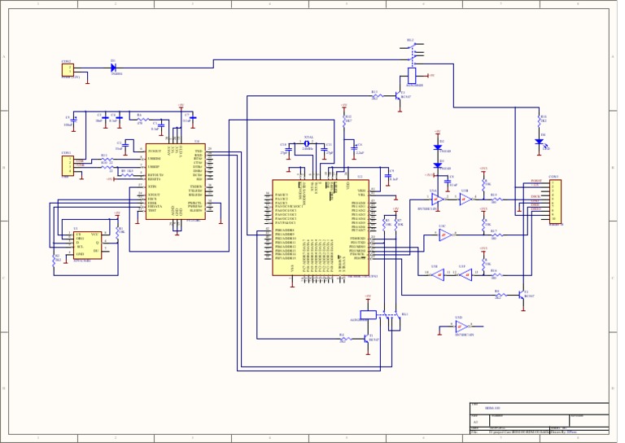Click the U3C buffer gate symbol
Screen dimensions: 625x443
[444, 235]
